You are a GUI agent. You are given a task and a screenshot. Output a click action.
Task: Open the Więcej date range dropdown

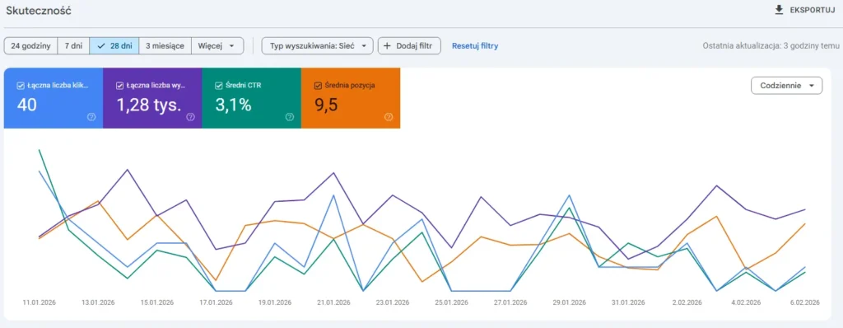[217, 46]
